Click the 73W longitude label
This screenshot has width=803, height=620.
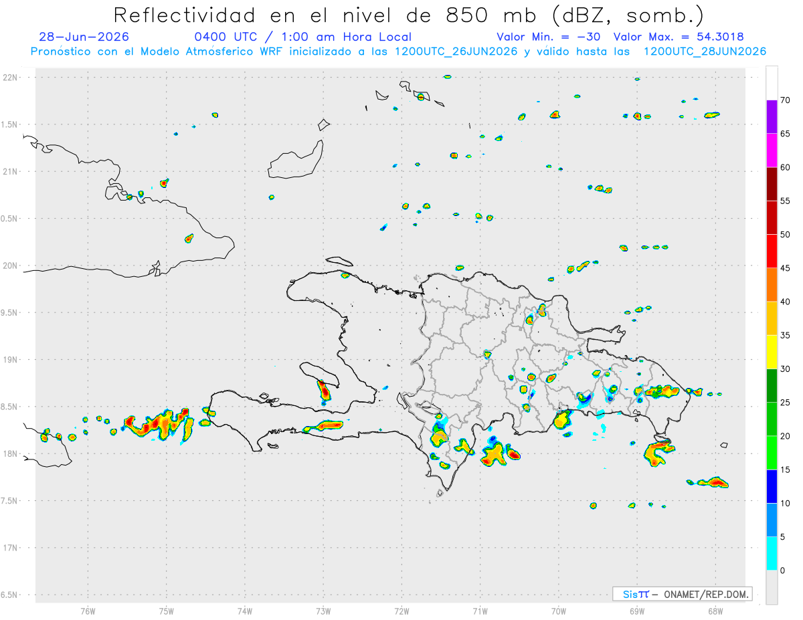(x=323, y=611)
